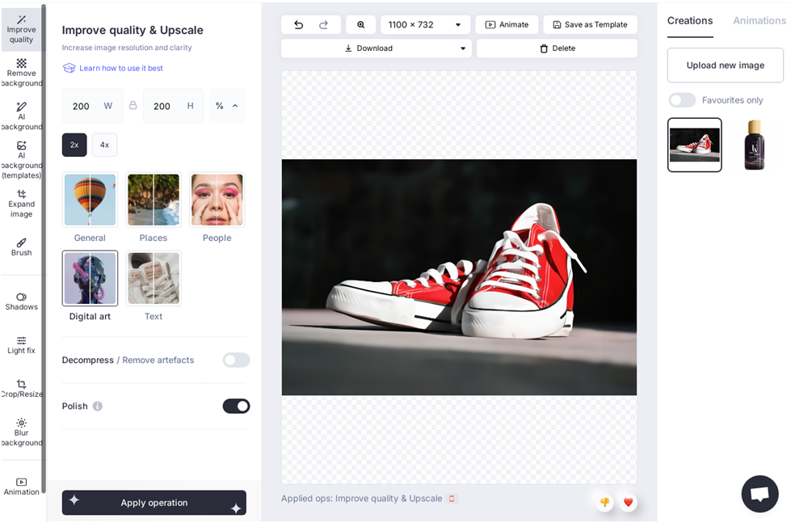
Task: Click the undo arrow icon
Action: pos(298,25)
